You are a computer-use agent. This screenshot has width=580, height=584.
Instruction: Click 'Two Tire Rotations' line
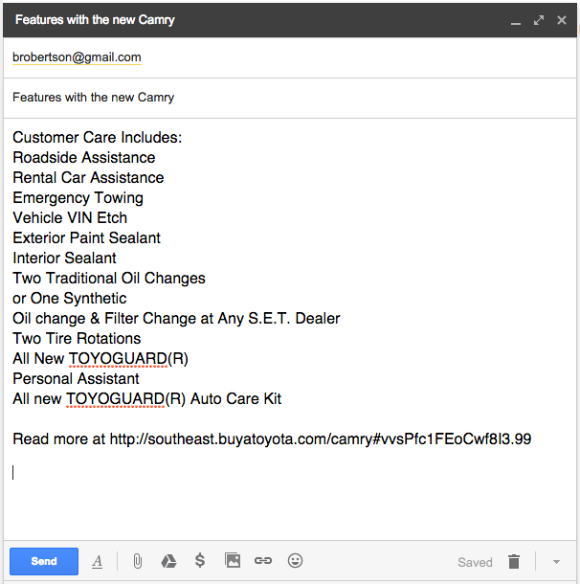[77, 339]
